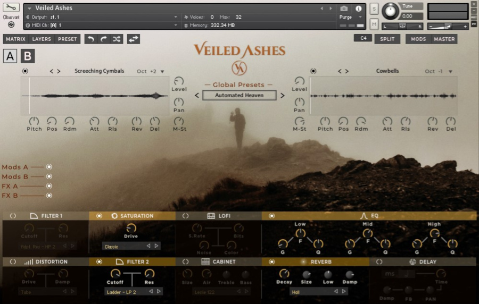Image resolution: width=479 pixels, height=304 pixels.
Task: Enable the Delay power switch
Action: click(x=379, y=261)
